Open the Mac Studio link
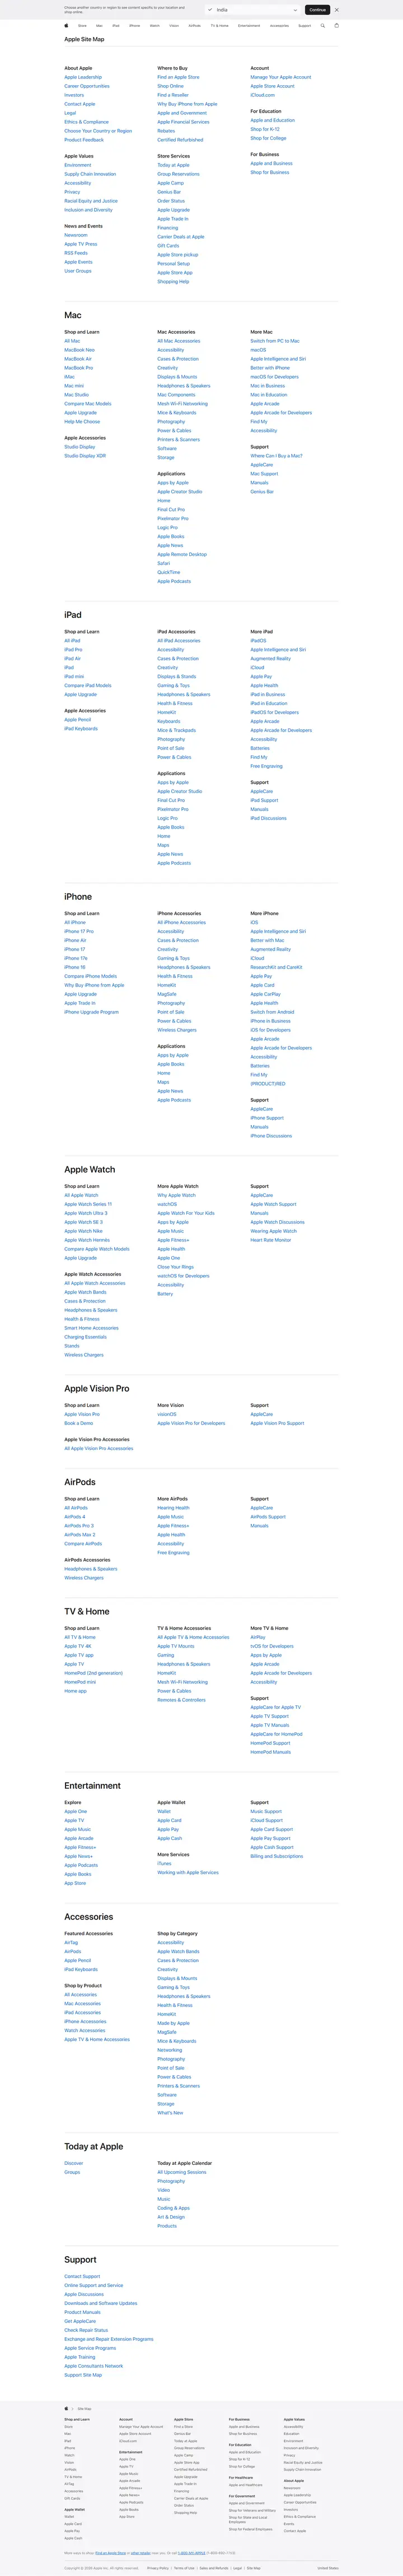Screen dimensions: 403x2576 point(76,395)
